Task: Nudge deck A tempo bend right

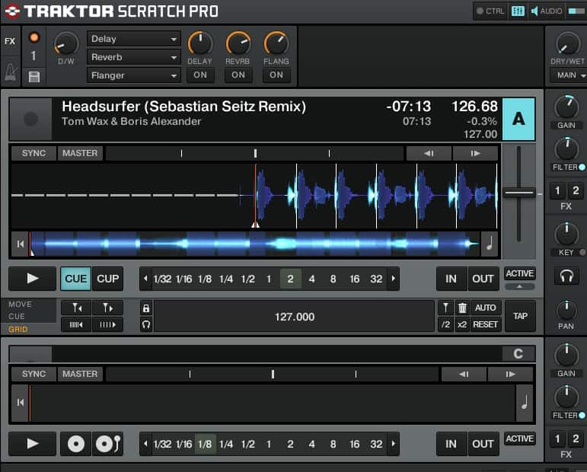Action: pos(475,153)
